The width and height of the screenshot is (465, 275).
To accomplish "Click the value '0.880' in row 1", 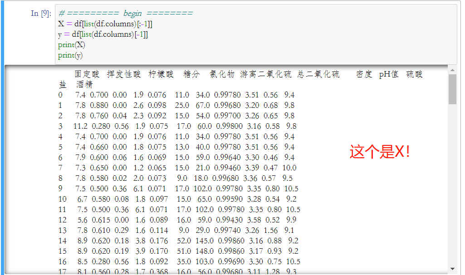I will 99,106.
